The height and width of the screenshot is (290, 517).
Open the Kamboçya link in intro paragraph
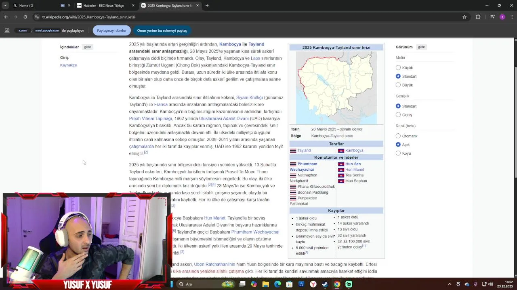click(230, 44)
